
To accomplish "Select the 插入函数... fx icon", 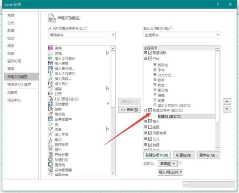I will point(51,79).
